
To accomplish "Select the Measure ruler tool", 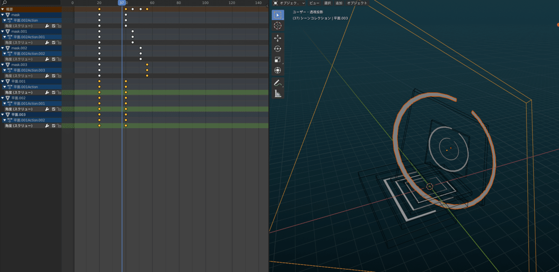I will [278, 94].
